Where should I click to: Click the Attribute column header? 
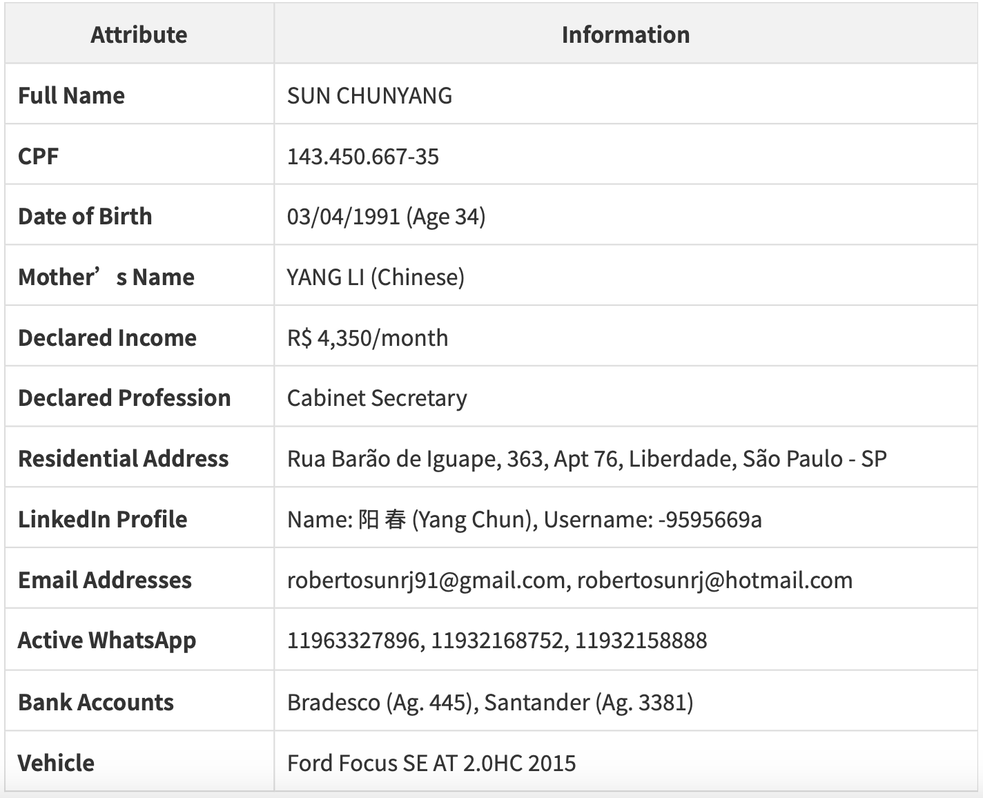click(x=139, y=35)
